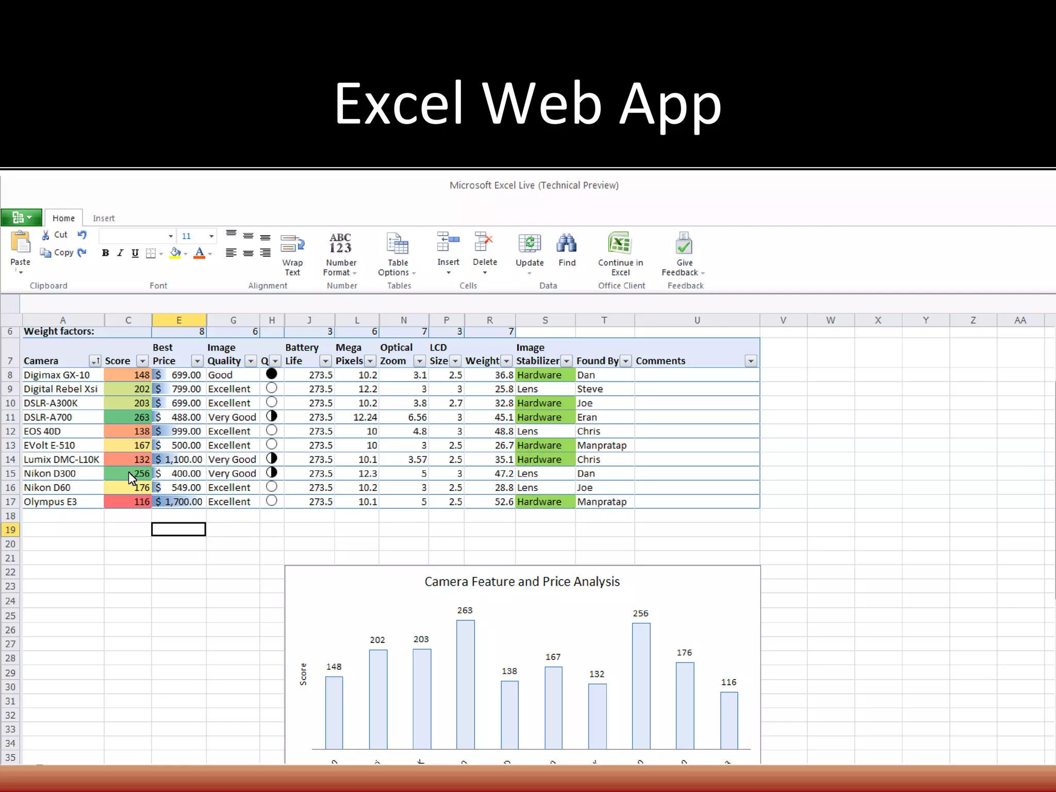1056x792 pixels.
Task: Align text right icon
Action: coord(265,253)
